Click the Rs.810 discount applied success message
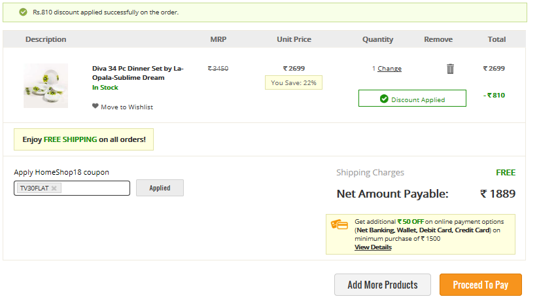The width and height of the screenshot is (539, 303). 105,12
